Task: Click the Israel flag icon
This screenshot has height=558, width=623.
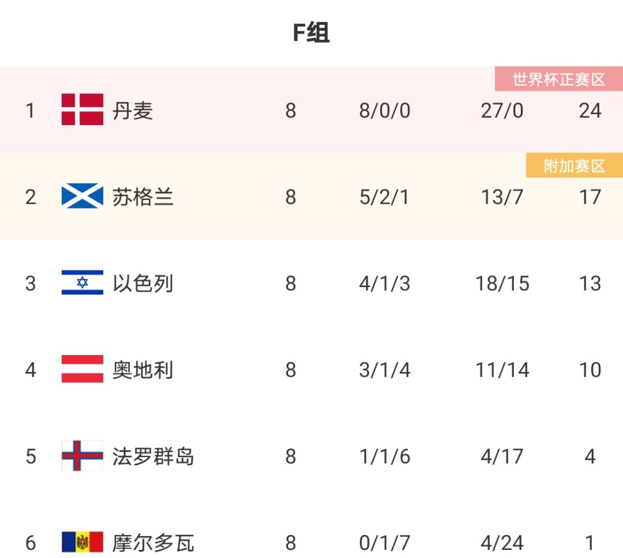Action: [82, 282]
